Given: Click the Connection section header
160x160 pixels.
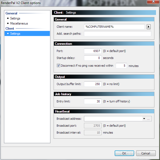Looking at the screenshot, I should pyautogui.click(x=104, y=44).
